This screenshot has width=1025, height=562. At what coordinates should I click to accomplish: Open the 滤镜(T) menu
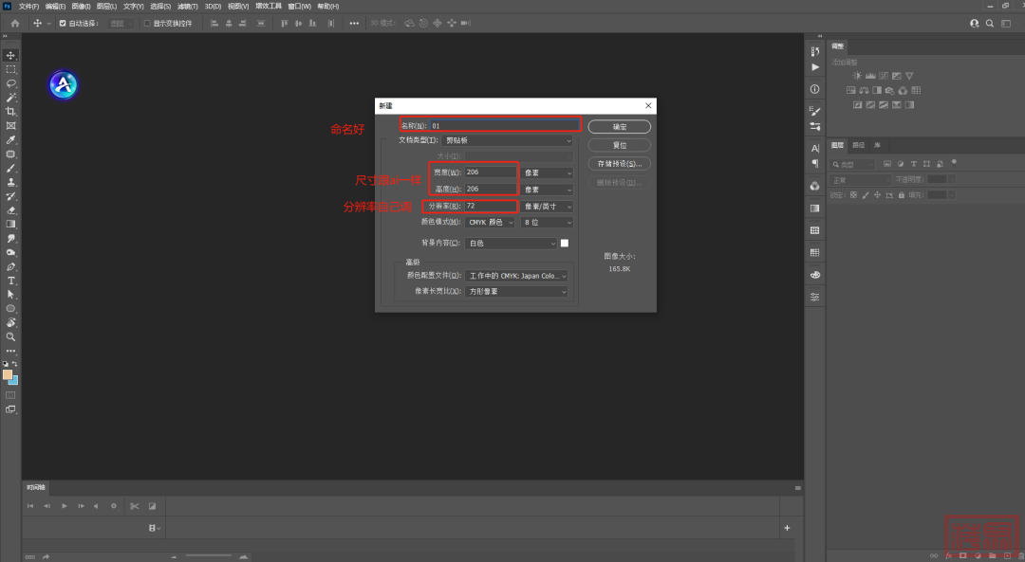coord(188,6)
